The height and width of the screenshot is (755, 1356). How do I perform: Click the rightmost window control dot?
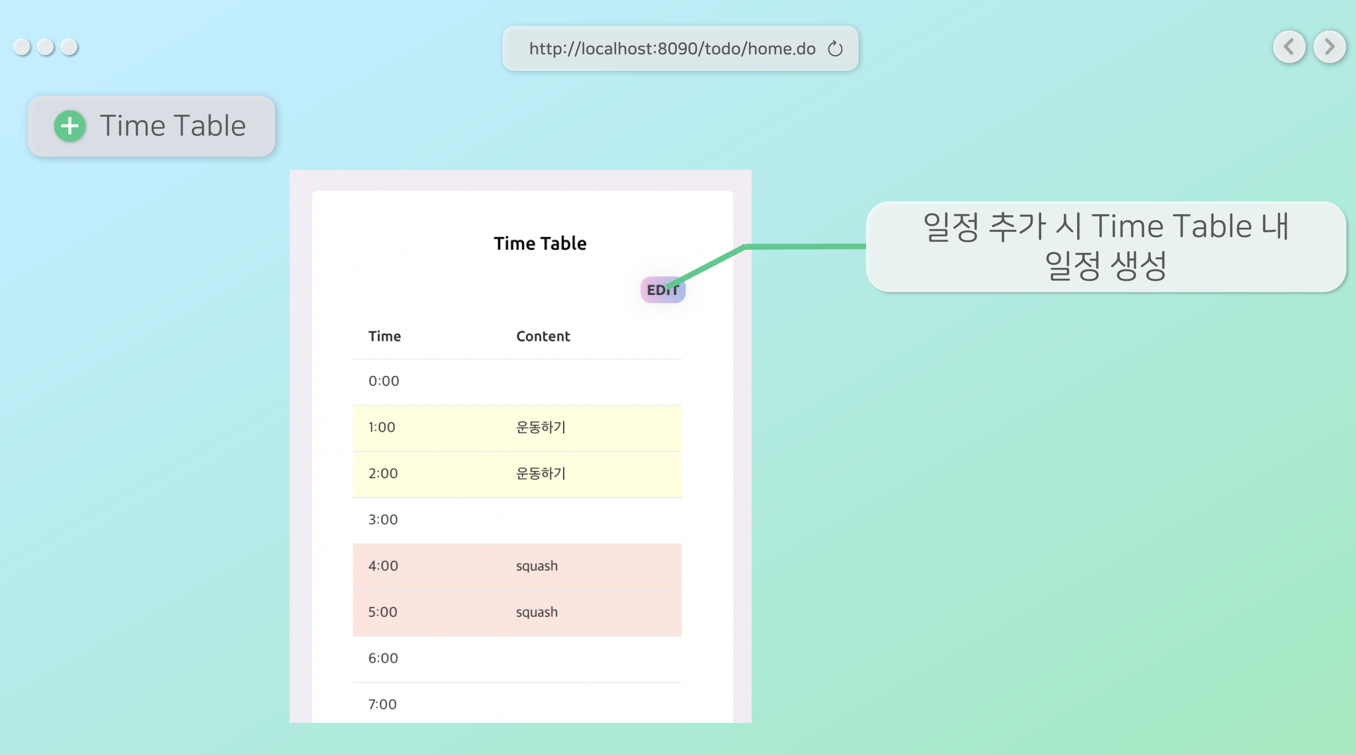pyautogui.click(x=69, y=47)
